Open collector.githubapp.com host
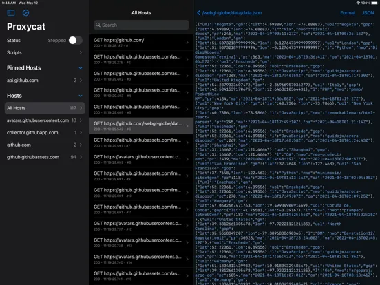This screenshot has width=380, height=285. 45,133
